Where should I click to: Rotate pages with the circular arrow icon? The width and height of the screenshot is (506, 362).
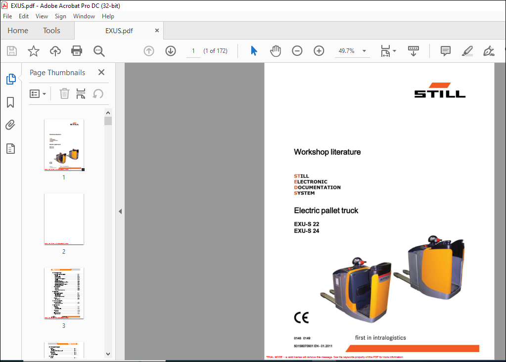[x=98, y=94]
